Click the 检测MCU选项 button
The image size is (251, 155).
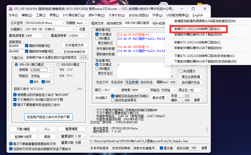point(23,137)
